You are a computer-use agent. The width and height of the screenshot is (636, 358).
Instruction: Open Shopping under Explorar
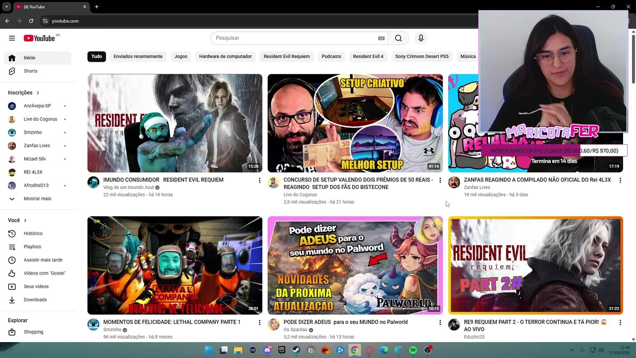(x=38, y=332)
